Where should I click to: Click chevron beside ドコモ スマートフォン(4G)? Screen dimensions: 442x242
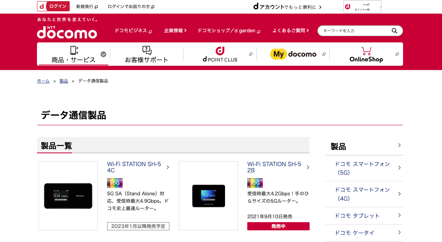click(x=400, y=194)
